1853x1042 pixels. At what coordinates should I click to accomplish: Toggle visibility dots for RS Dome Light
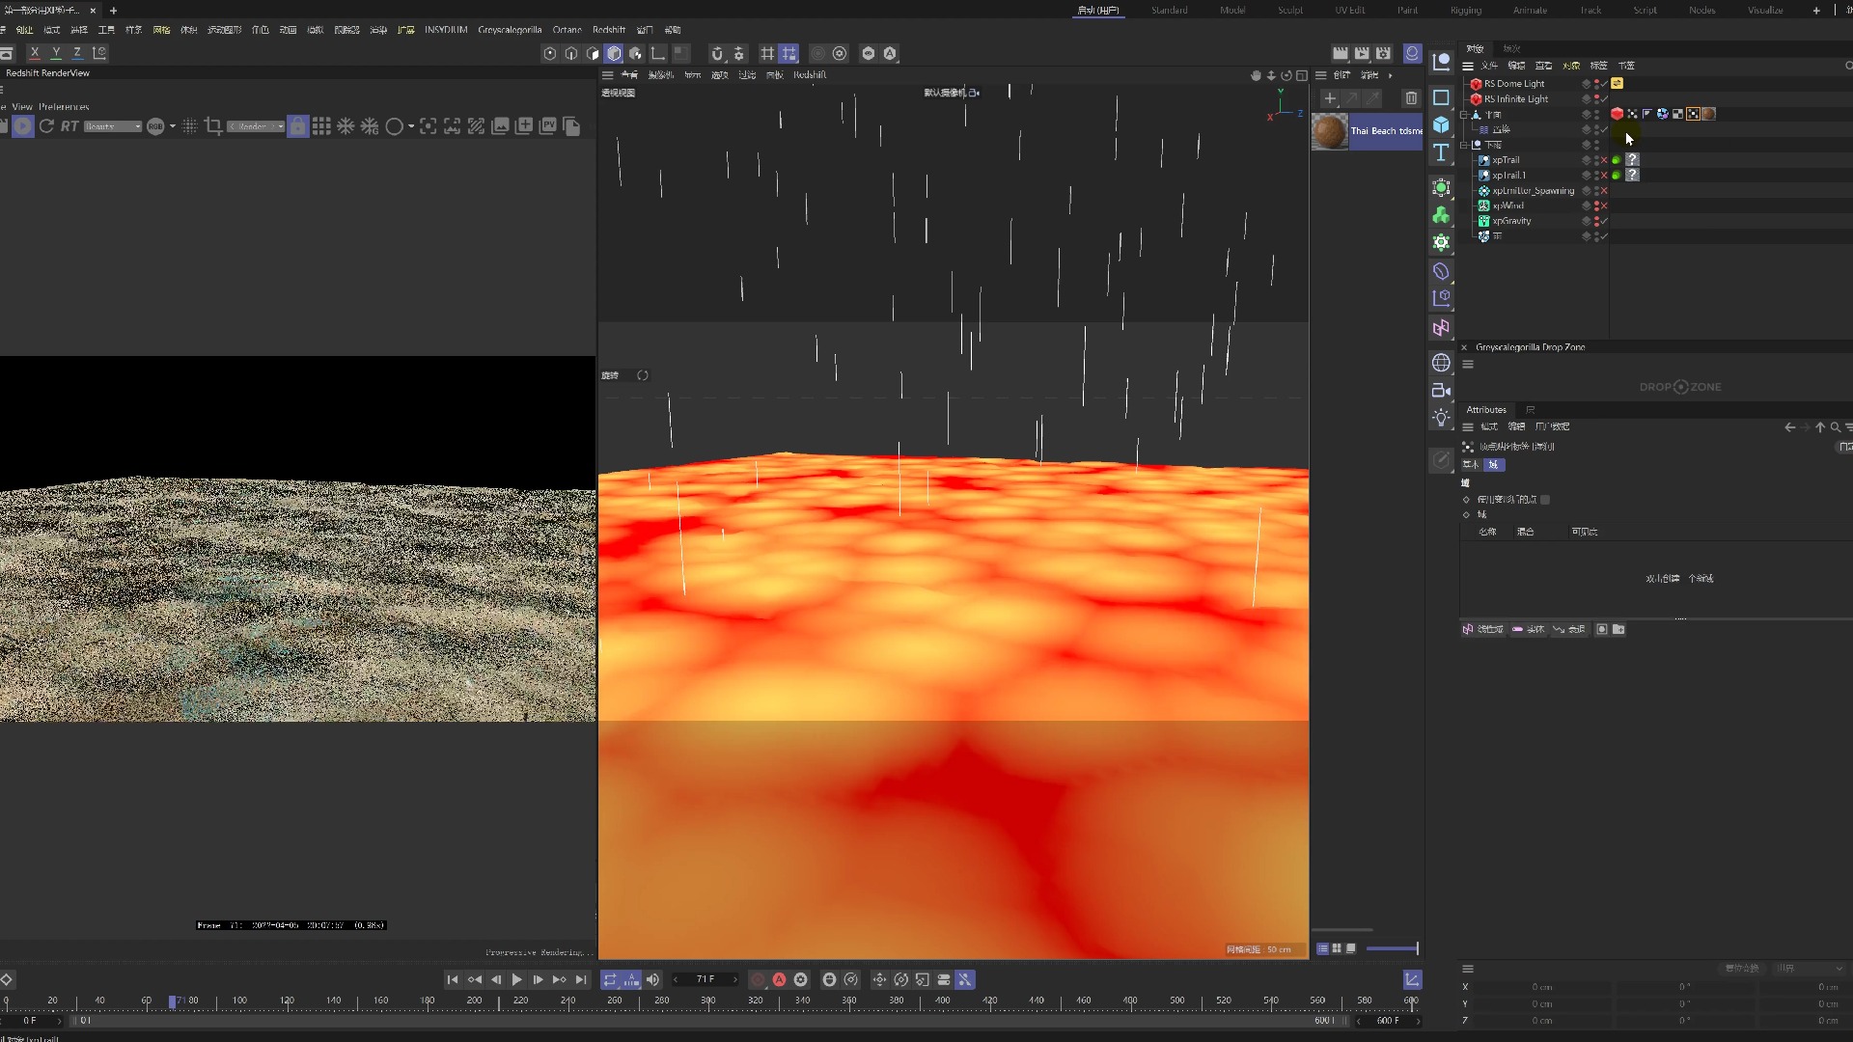coord(1596,84)
